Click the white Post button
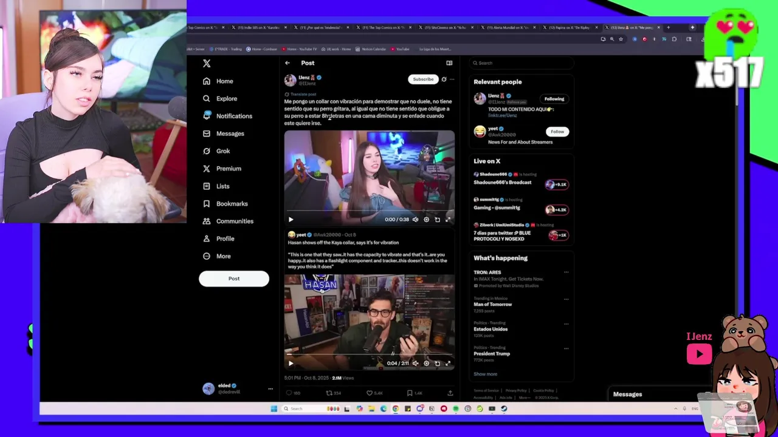The height and width of the screenshot is (437, 778). pos(234,279)
